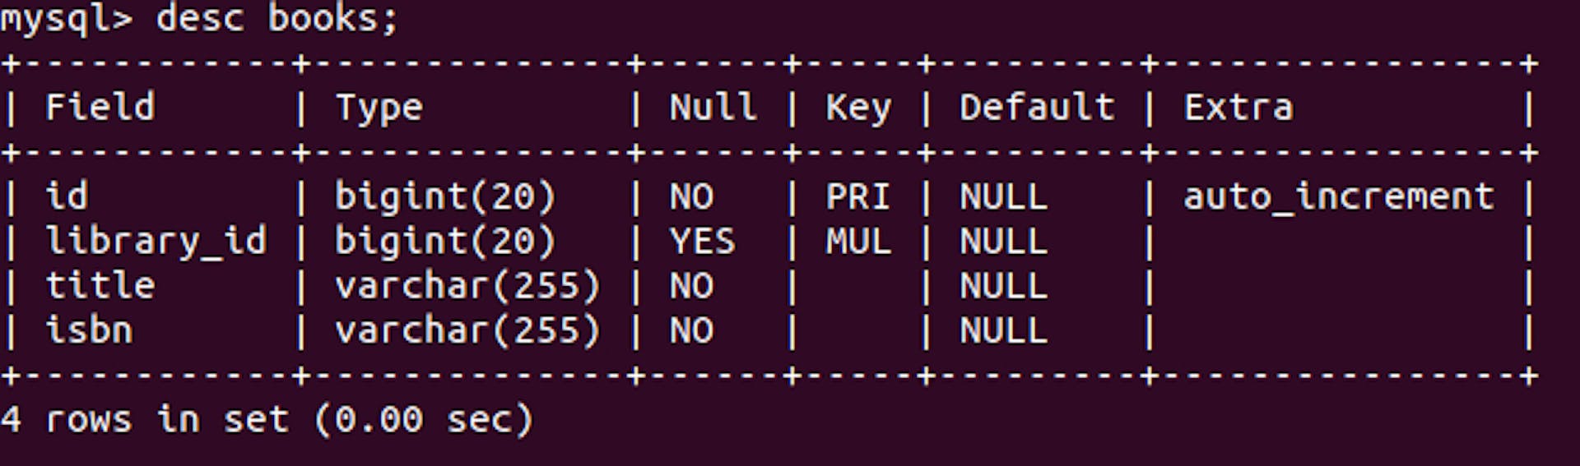The height and width of the screenshot is (466, 1580).
Task: Click the Null column header
Action: click(x=713, y=107)
